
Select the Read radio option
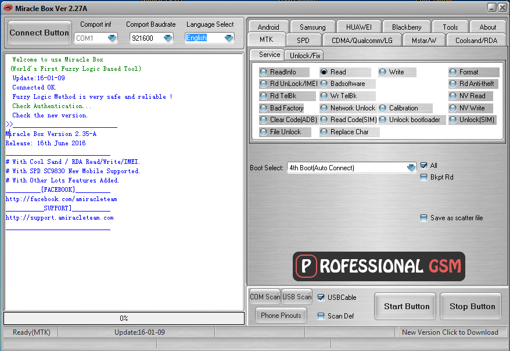click(x=345, y=72)
